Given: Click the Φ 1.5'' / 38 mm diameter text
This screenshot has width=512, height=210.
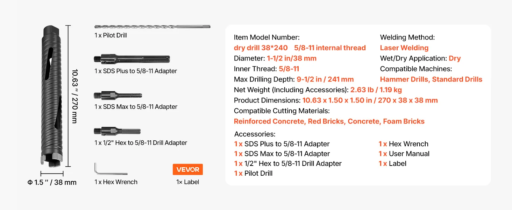Looking at the screenshot, I should point(52,182).
